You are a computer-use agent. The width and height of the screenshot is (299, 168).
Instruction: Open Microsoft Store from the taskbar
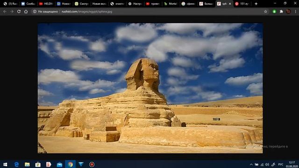pos(38,164)
